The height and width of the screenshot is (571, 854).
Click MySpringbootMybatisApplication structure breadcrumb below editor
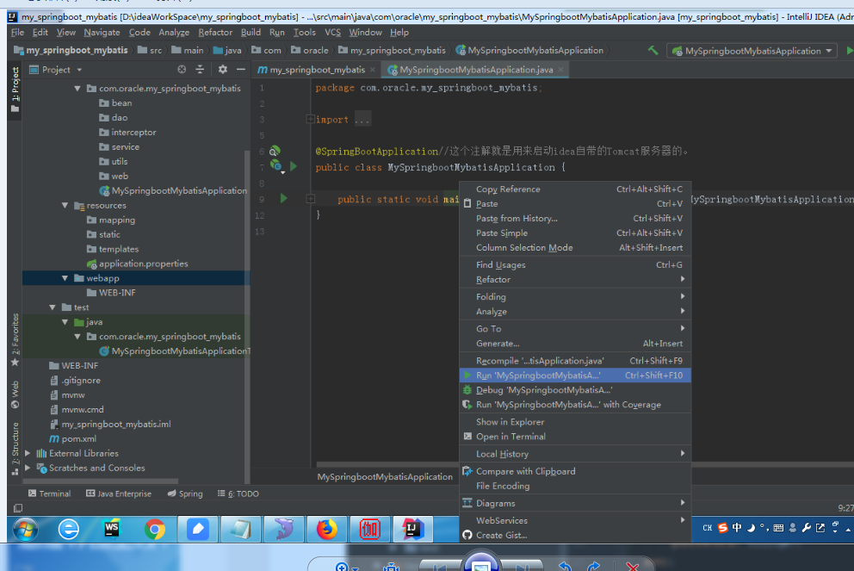click(x=385, y=477)
